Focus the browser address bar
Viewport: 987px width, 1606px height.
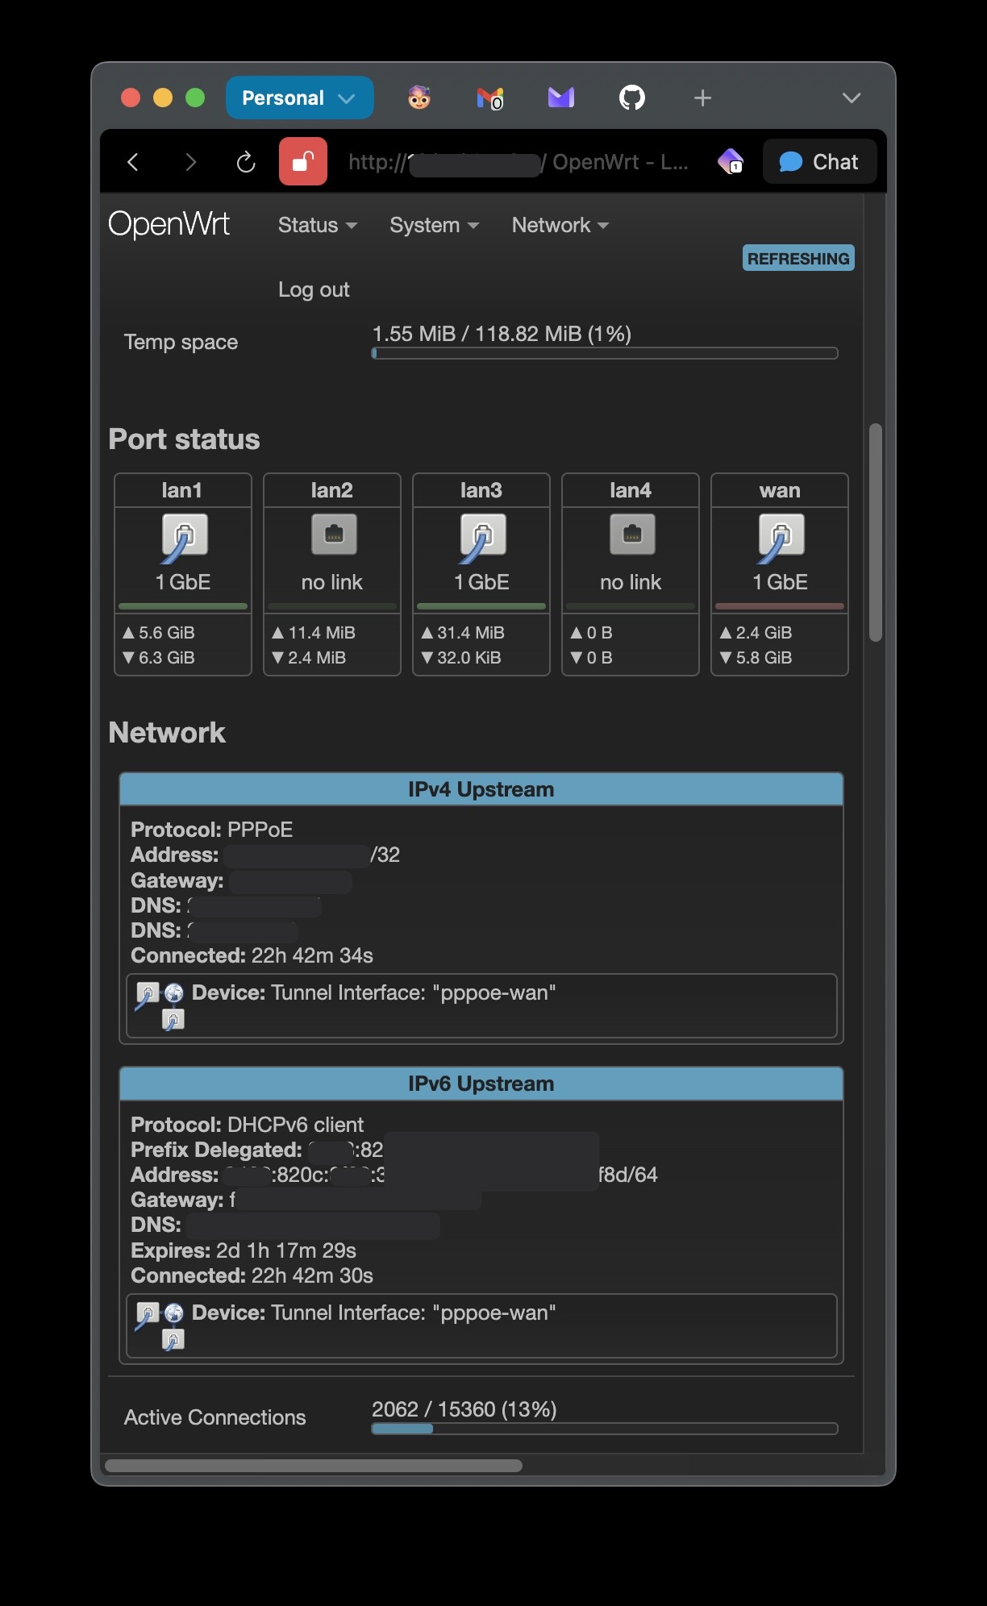[518, 162]
